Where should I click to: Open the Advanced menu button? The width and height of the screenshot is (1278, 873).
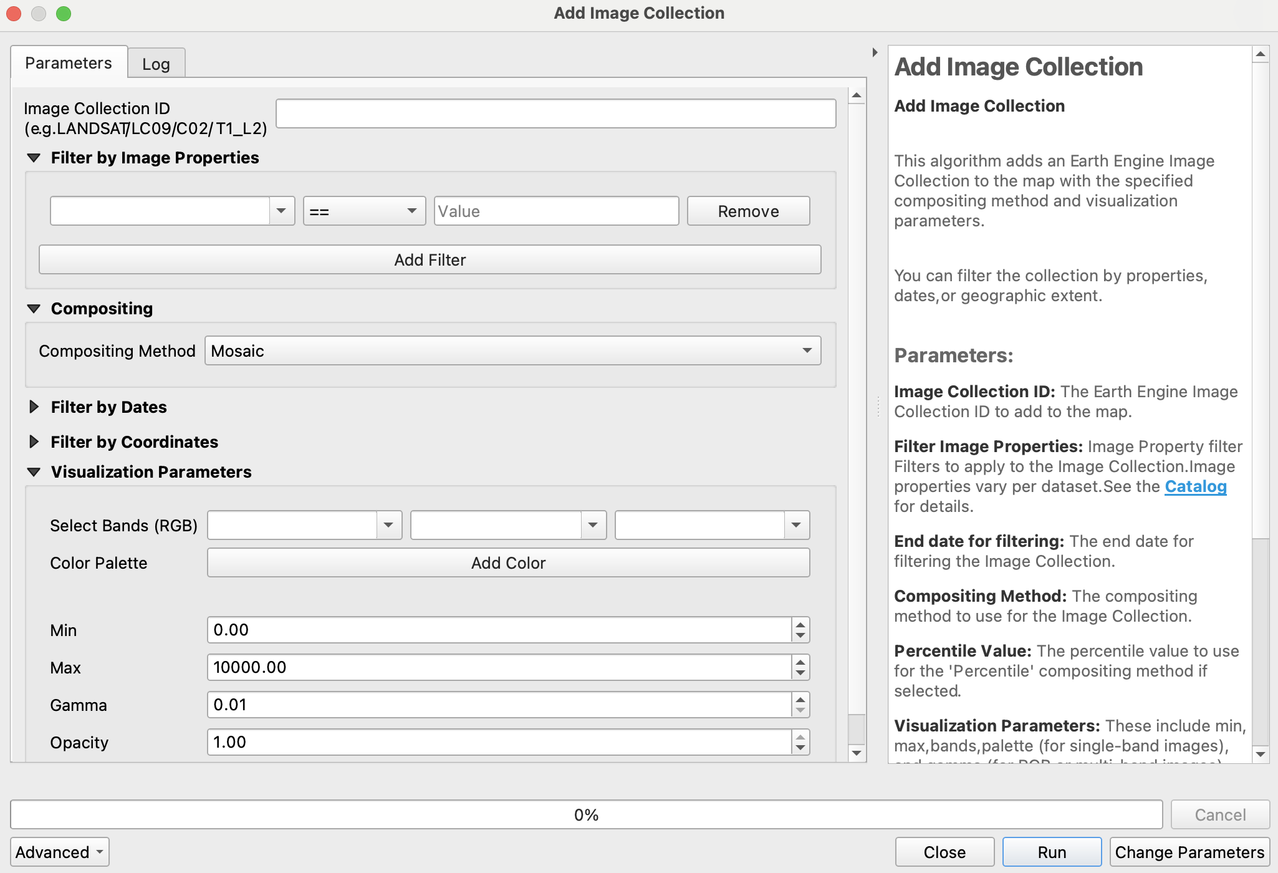click(60, 852)
